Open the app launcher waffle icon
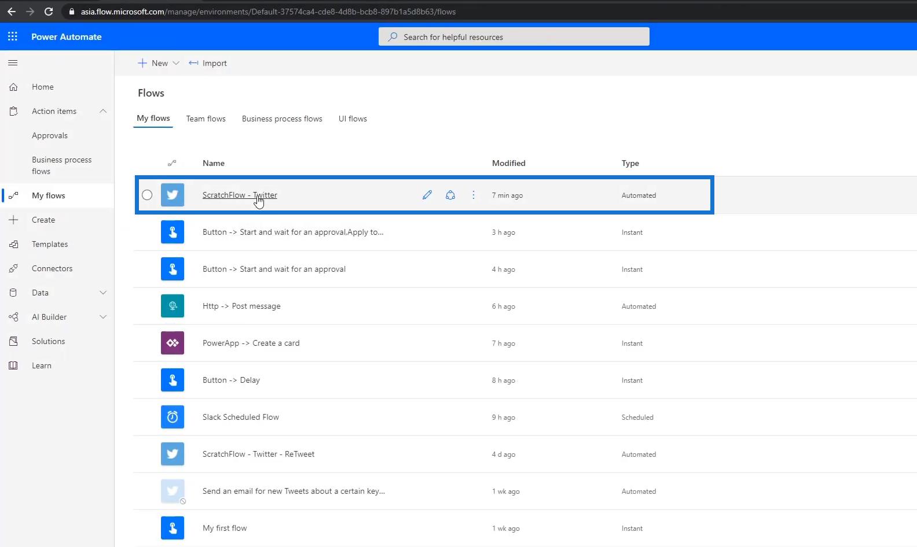Screen dimensions: 917x547 (13, 36)
